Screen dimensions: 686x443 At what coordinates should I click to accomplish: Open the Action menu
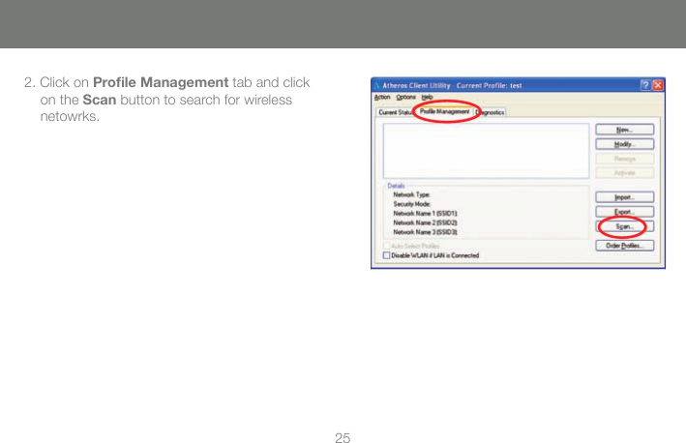pyautogui.click(x=382, y=97)
